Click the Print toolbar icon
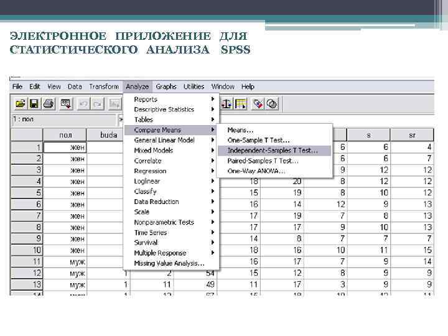448x336 pixels. coord(49,104)
